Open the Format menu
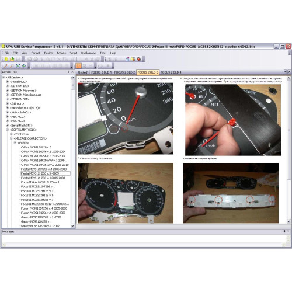The height and width of the screenshot is (292, 292). [x=36, y=53]
